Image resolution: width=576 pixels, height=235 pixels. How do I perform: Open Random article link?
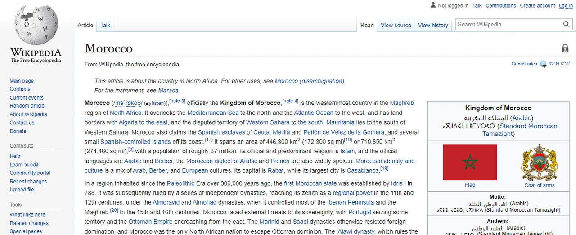point(27,106)
